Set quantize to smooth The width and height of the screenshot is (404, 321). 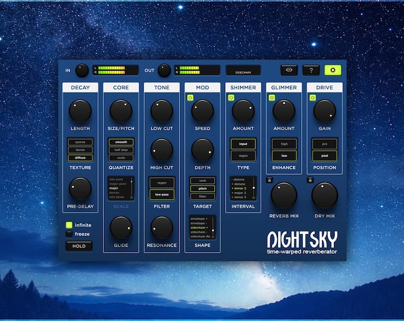pos(121,142)
